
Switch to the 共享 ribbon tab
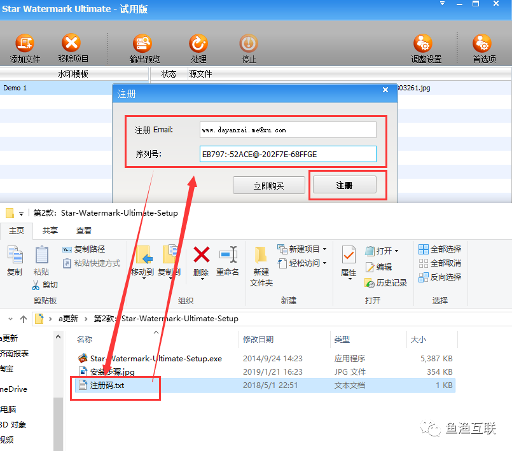tap(50, 230)
